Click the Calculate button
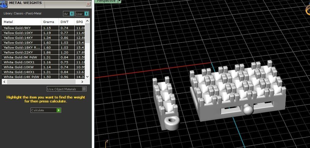Screen dimensions: 310x148 [x=46, y=110]
